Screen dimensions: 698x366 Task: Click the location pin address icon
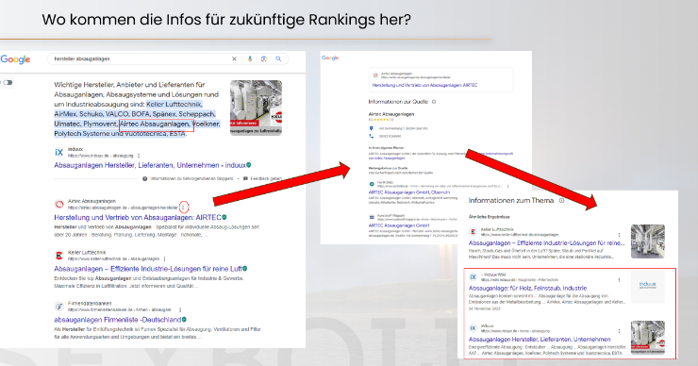tap(372, 128)
